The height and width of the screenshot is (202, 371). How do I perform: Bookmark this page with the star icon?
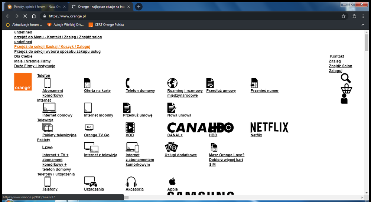tap(344, 16)
